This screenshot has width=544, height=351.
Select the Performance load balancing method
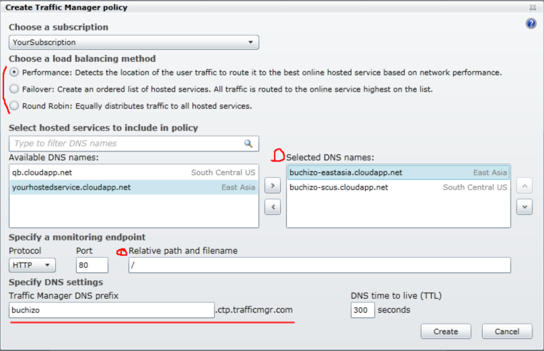14,73
